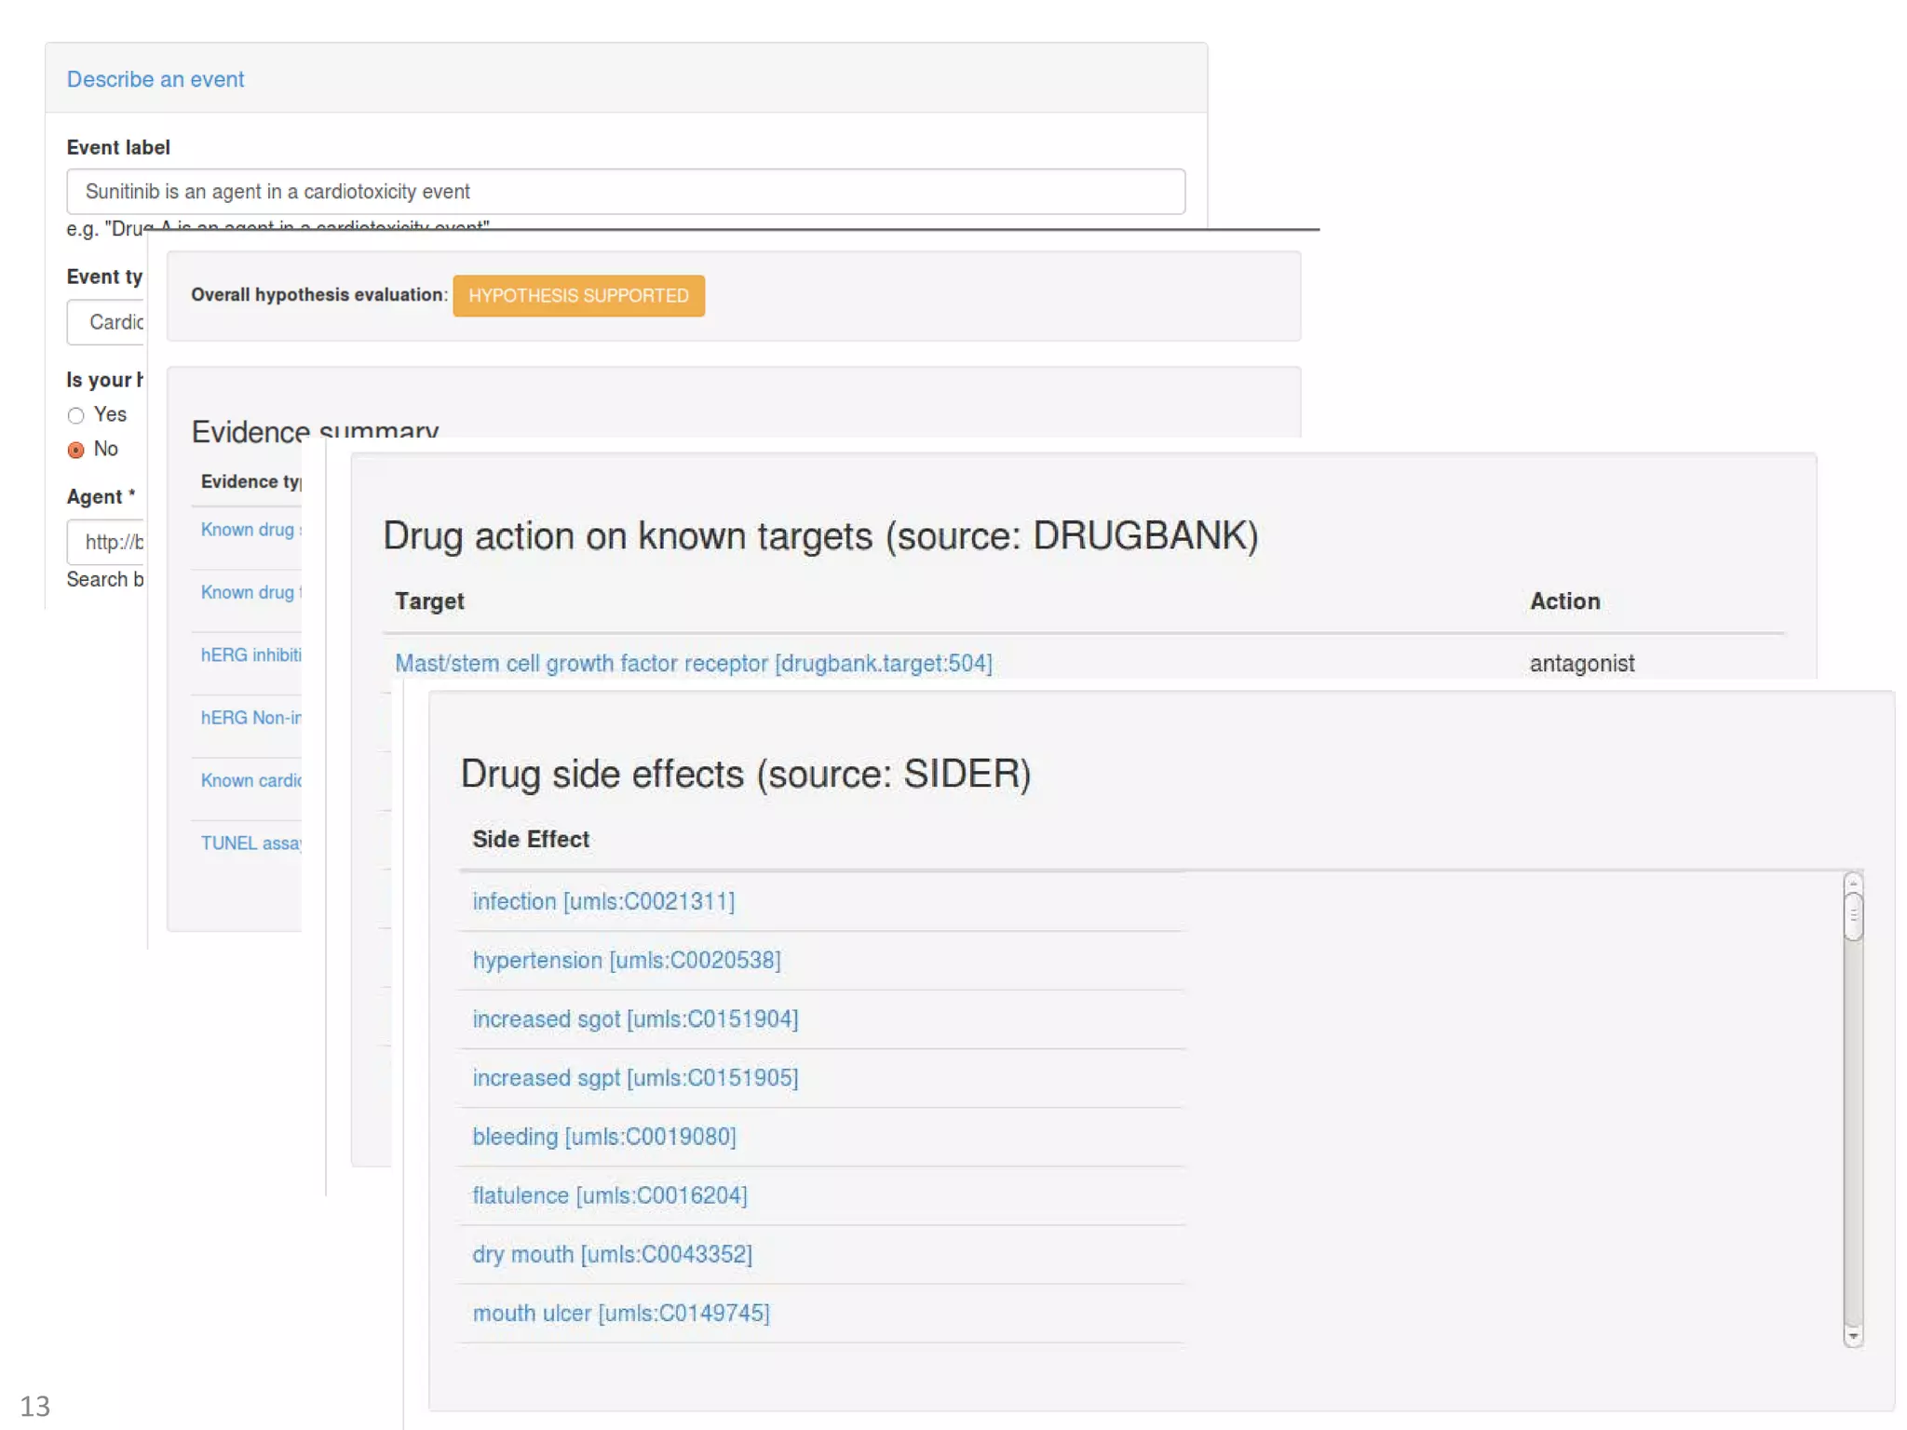The image size is (1907, 1430).
Task: Open the TUNEL assay evidence link
Action: pyautogui.click(x=250, y=843)
